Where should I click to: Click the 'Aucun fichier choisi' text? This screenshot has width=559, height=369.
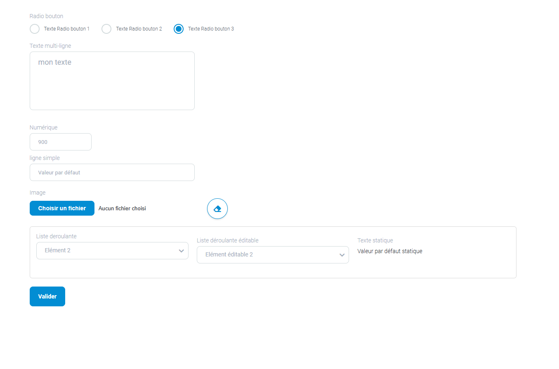pos(122,209)
